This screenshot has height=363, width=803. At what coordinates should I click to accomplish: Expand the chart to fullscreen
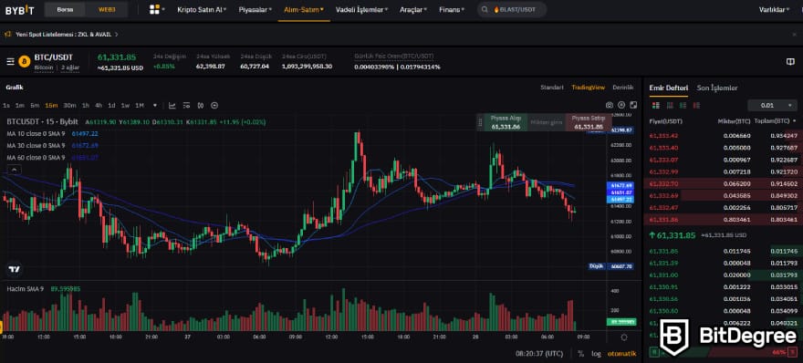pos(633,105)
